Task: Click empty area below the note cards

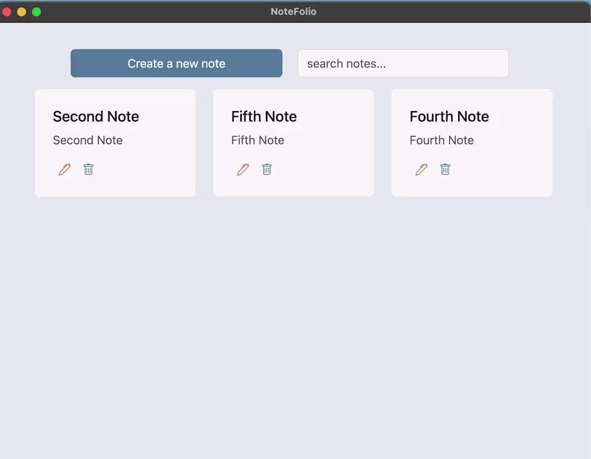Action: click(295, 322)
